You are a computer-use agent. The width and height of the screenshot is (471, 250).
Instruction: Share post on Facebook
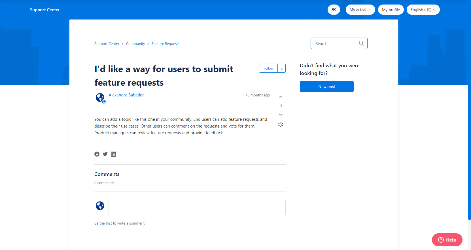click(x=97, y=154)
